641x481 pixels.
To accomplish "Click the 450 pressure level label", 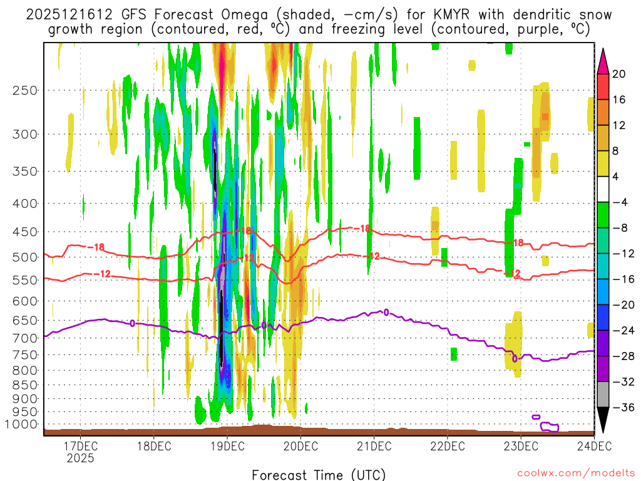I will tap(24, 232).
